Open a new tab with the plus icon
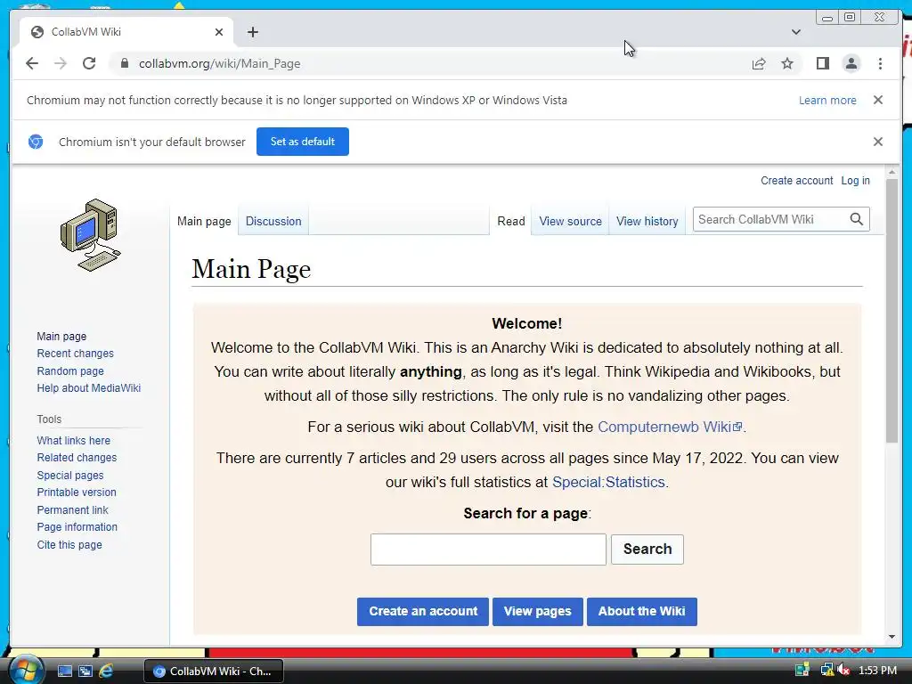The height and width of the screenshot is (684, 912). tap(252, 32)
